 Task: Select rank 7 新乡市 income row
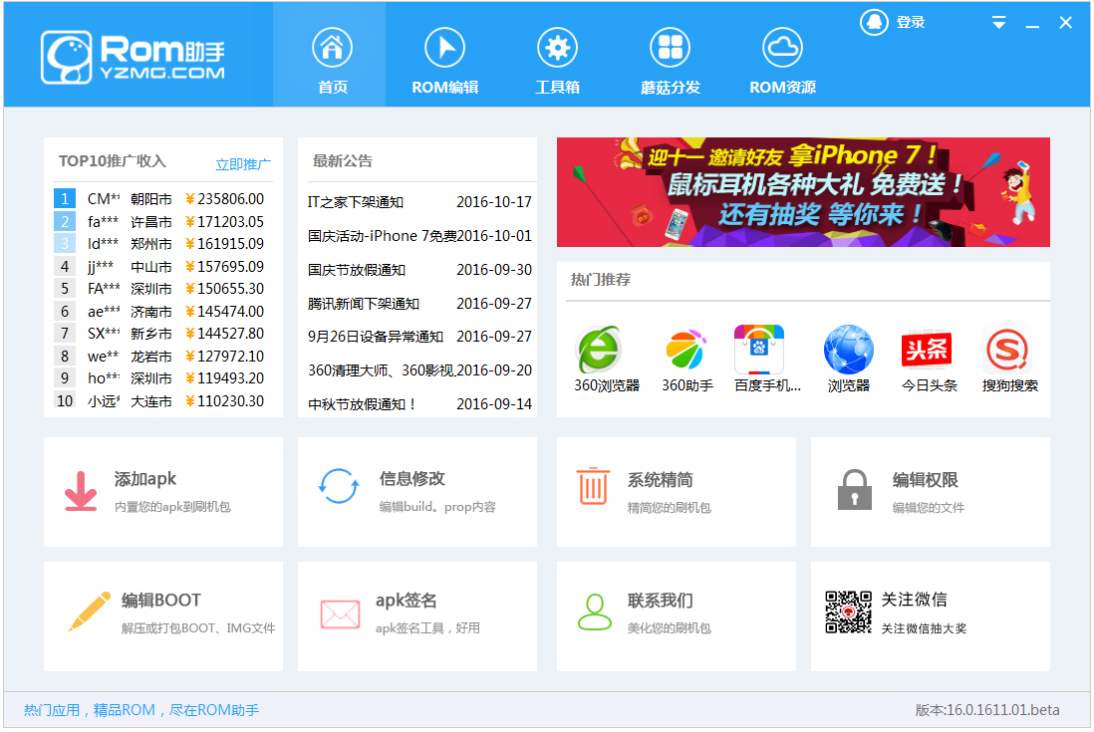pyautogui.click(x=159, y=334)
